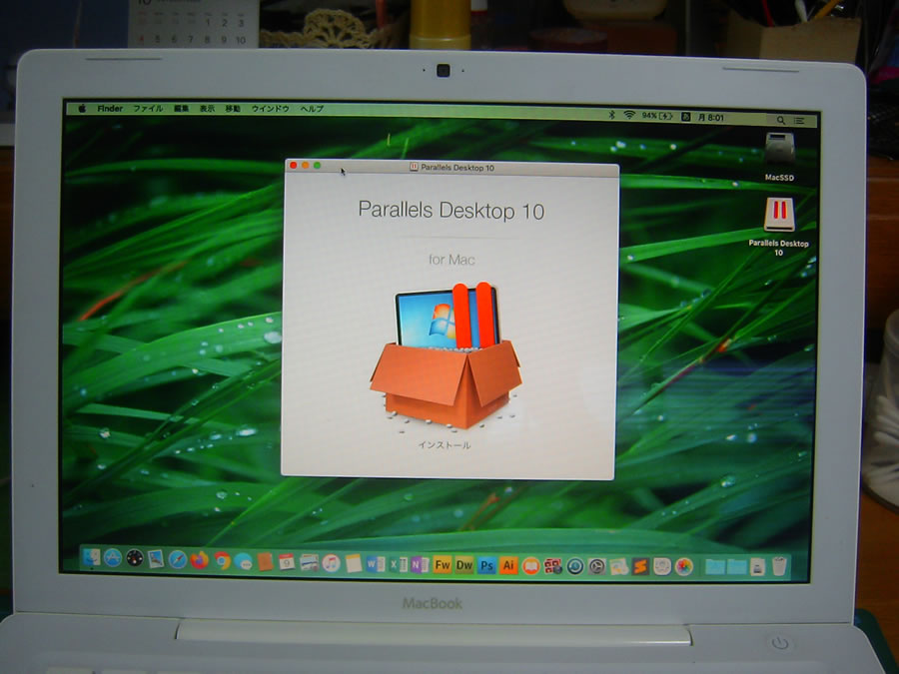Launch OneNote from the Dock
This screenshot has height=674, width=899.
pos(420,565)
